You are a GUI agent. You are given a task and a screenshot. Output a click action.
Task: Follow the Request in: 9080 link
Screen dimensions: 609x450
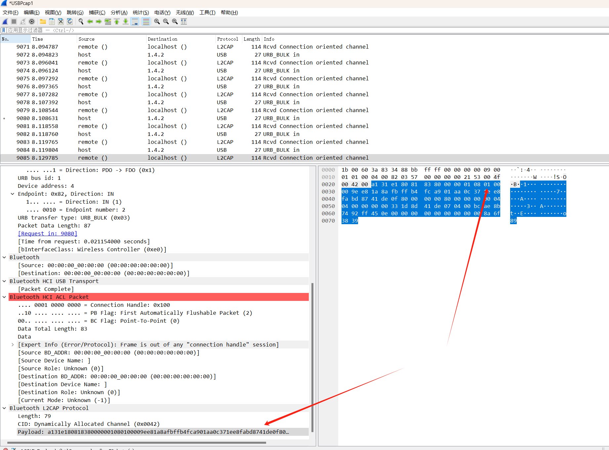[x=48, y=233]
